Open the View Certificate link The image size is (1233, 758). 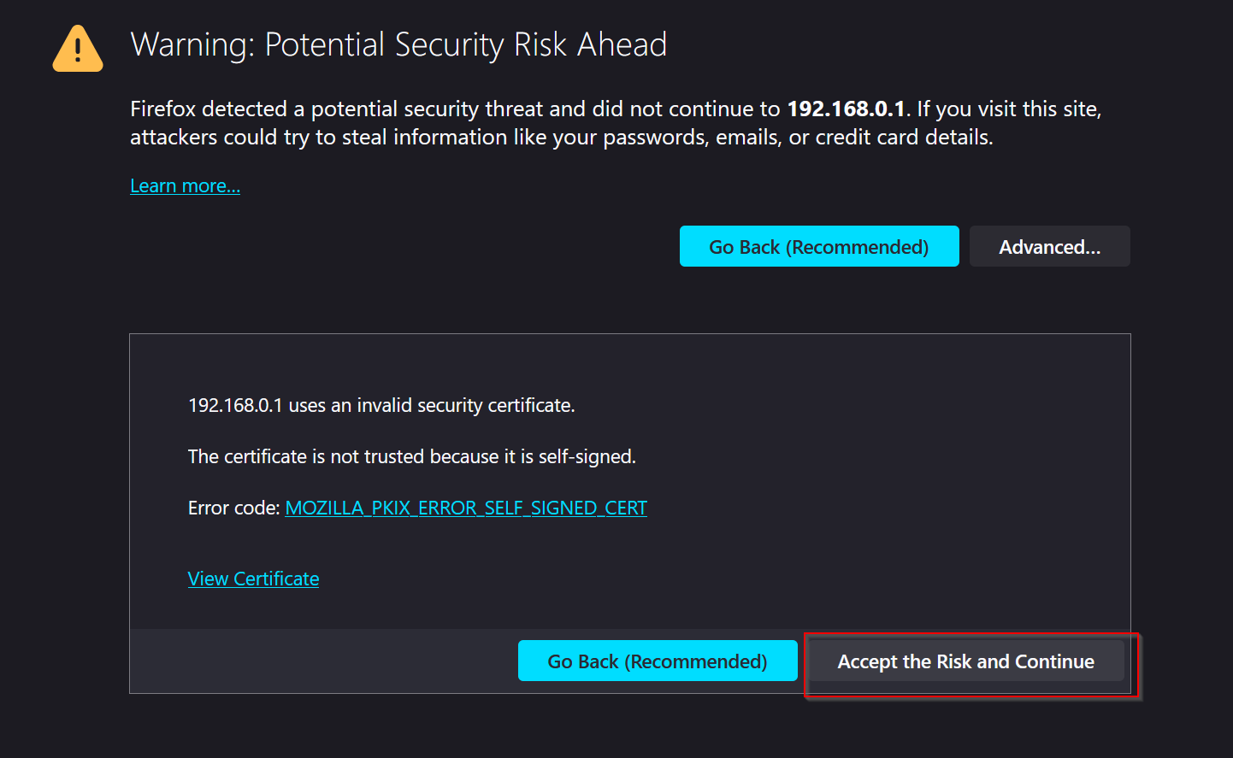[x=253, y=579]
